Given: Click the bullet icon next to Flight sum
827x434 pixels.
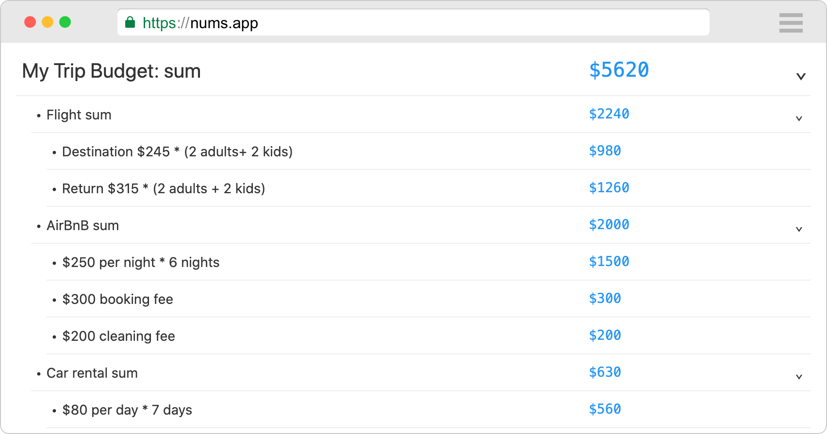Looking at the screenshot, I should pyautogui.click(x=38, y=116).
